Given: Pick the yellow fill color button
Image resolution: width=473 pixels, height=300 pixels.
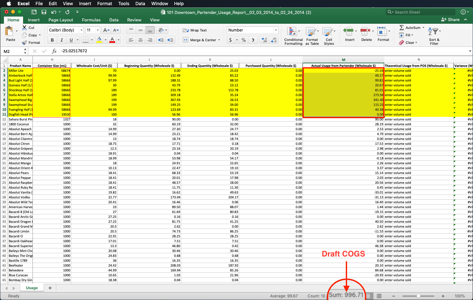Looking at the screenshot, I should (100, 40).
